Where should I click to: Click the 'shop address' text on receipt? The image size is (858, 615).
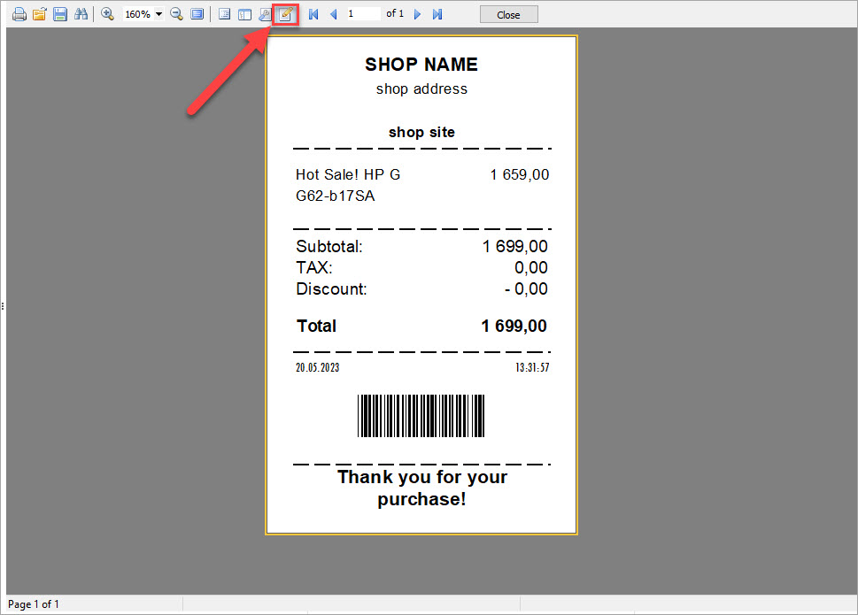(421, 89)
